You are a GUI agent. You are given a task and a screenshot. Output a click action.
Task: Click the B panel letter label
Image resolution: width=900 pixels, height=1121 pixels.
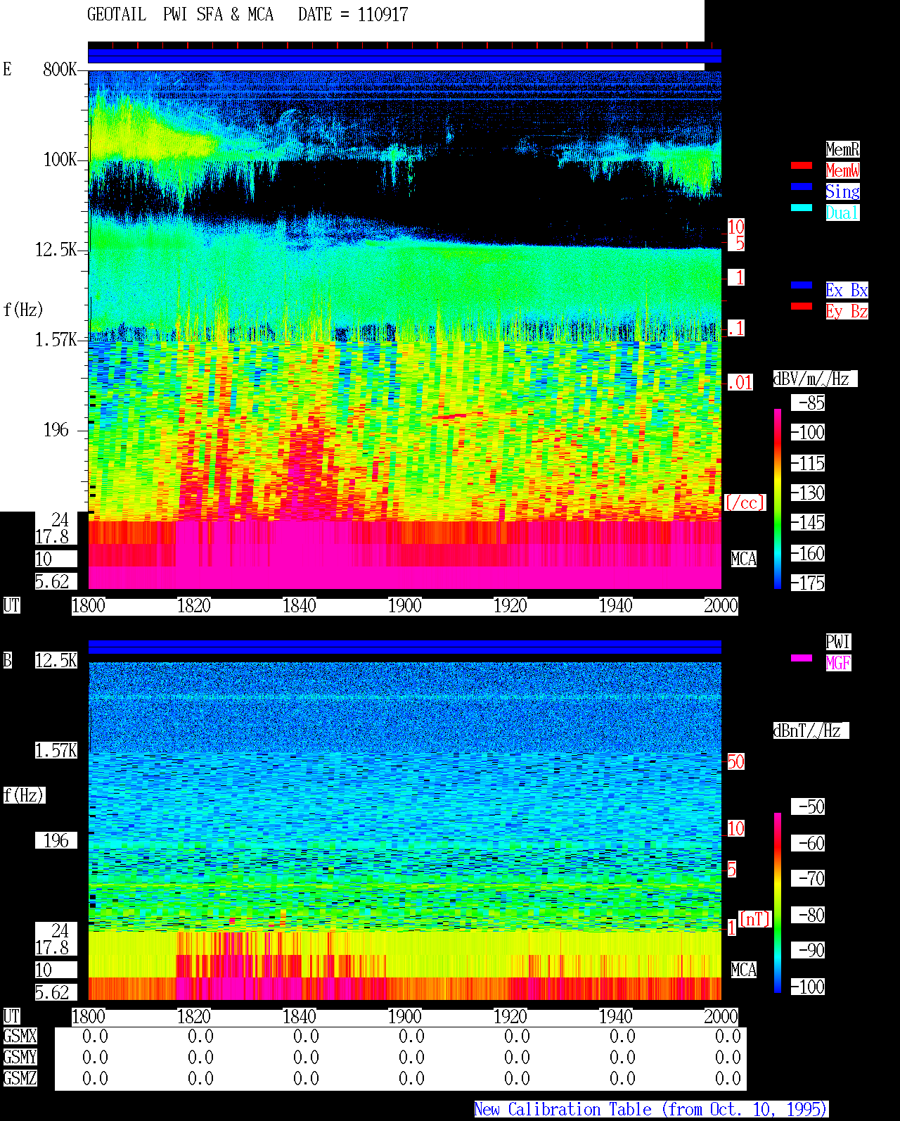(x=7, y=660)
